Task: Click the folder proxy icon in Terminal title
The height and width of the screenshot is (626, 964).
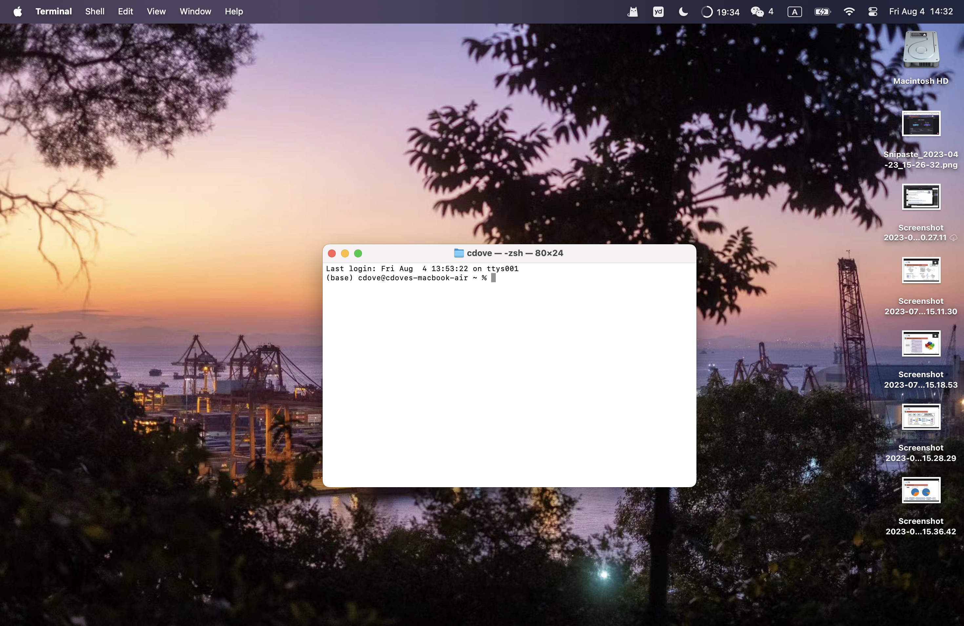Action: 458,253
